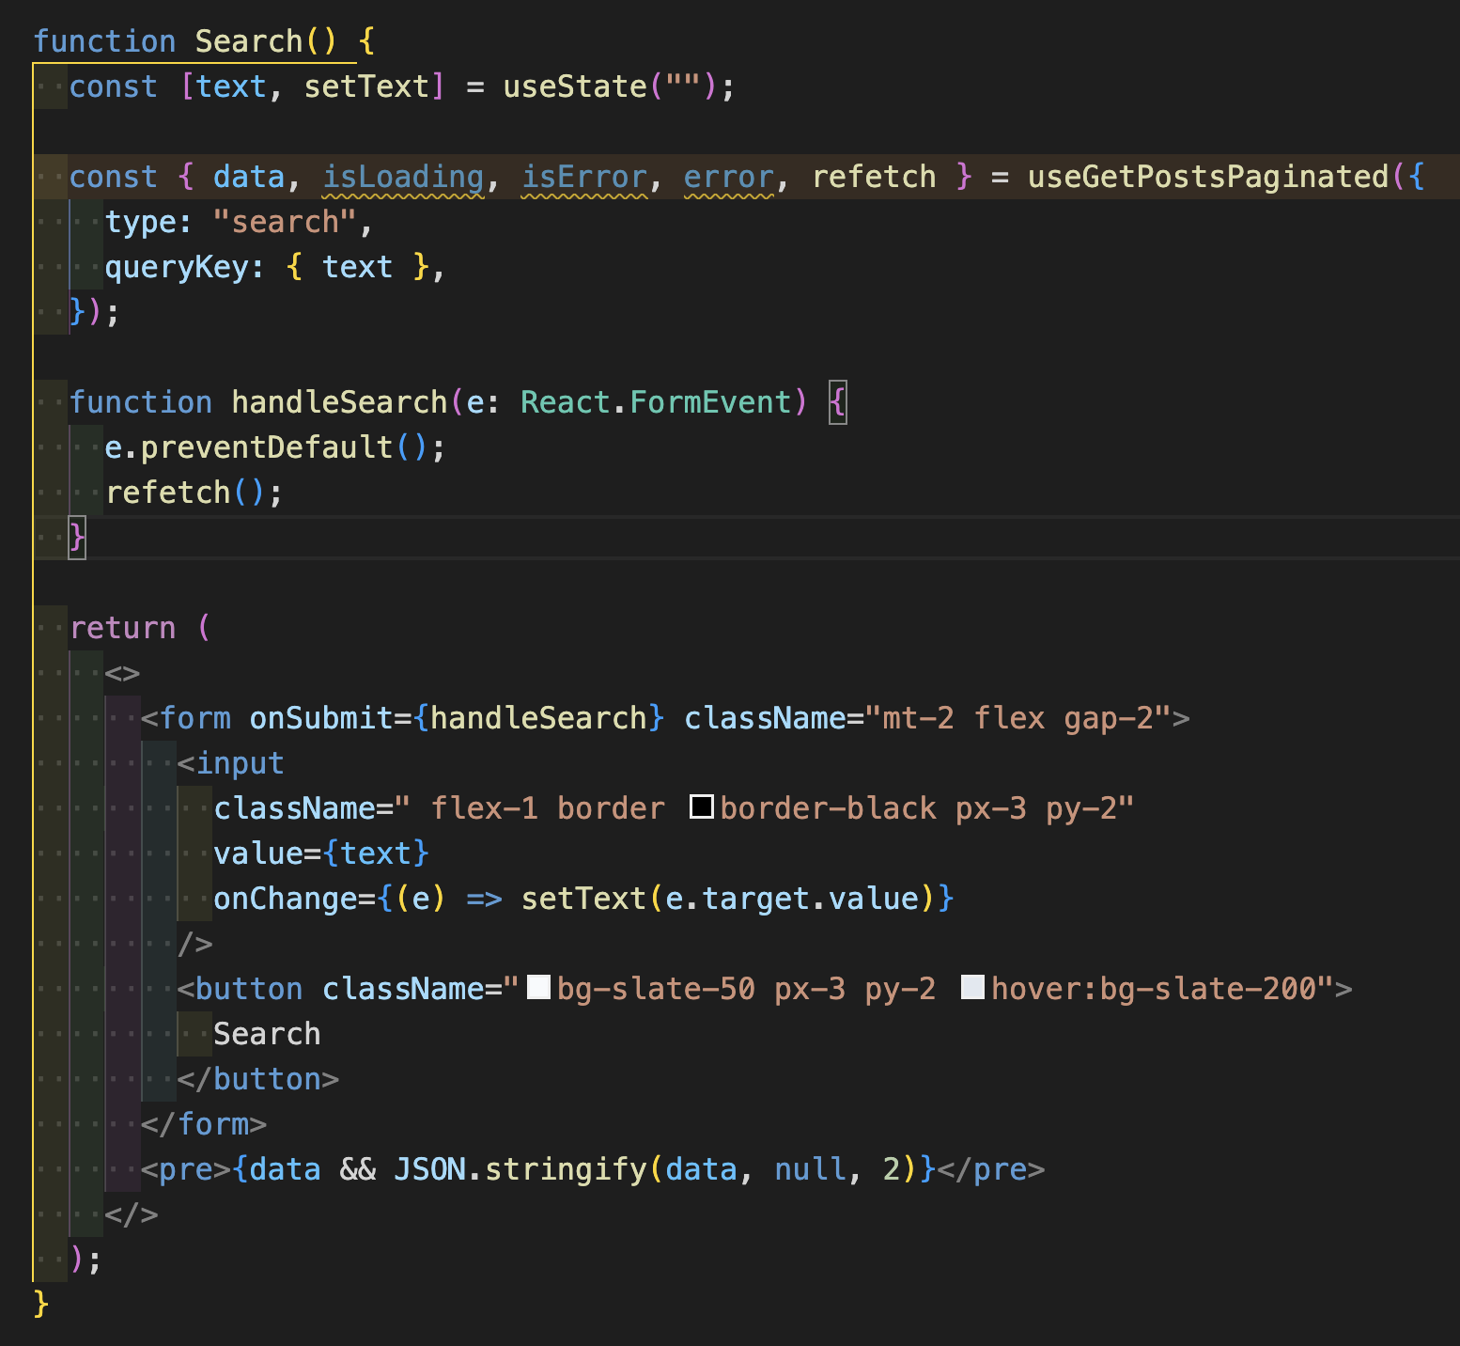Click the JSON.stringify call
The height and width of the screenshot is (1346, 1460).
[520, 1169]
